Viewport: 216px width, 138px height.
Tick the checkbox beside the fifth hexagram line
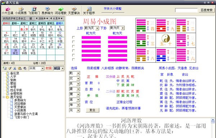73,55
